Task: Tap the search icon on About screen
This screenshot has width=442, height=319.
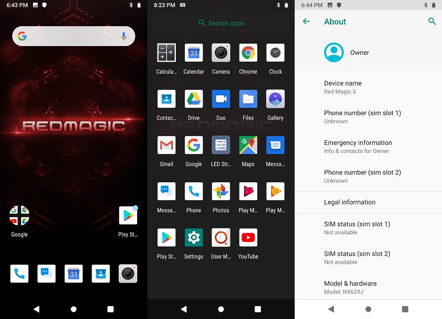Action: click(432, 21)
